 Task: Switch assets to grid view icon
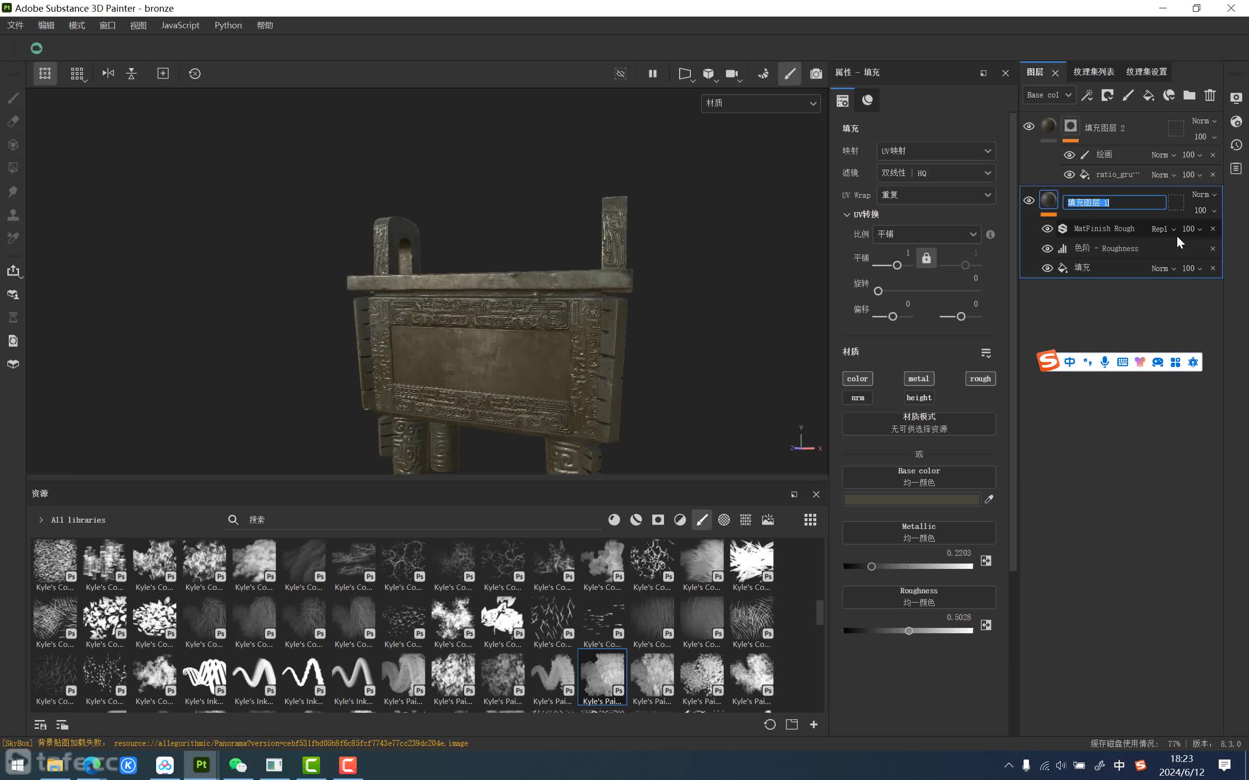click(x=810, y=520)
